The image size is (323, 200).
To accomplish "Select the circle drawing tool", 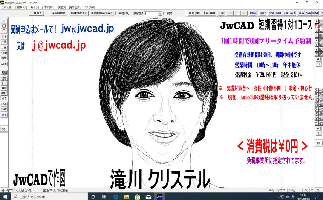I will [4, 31].
